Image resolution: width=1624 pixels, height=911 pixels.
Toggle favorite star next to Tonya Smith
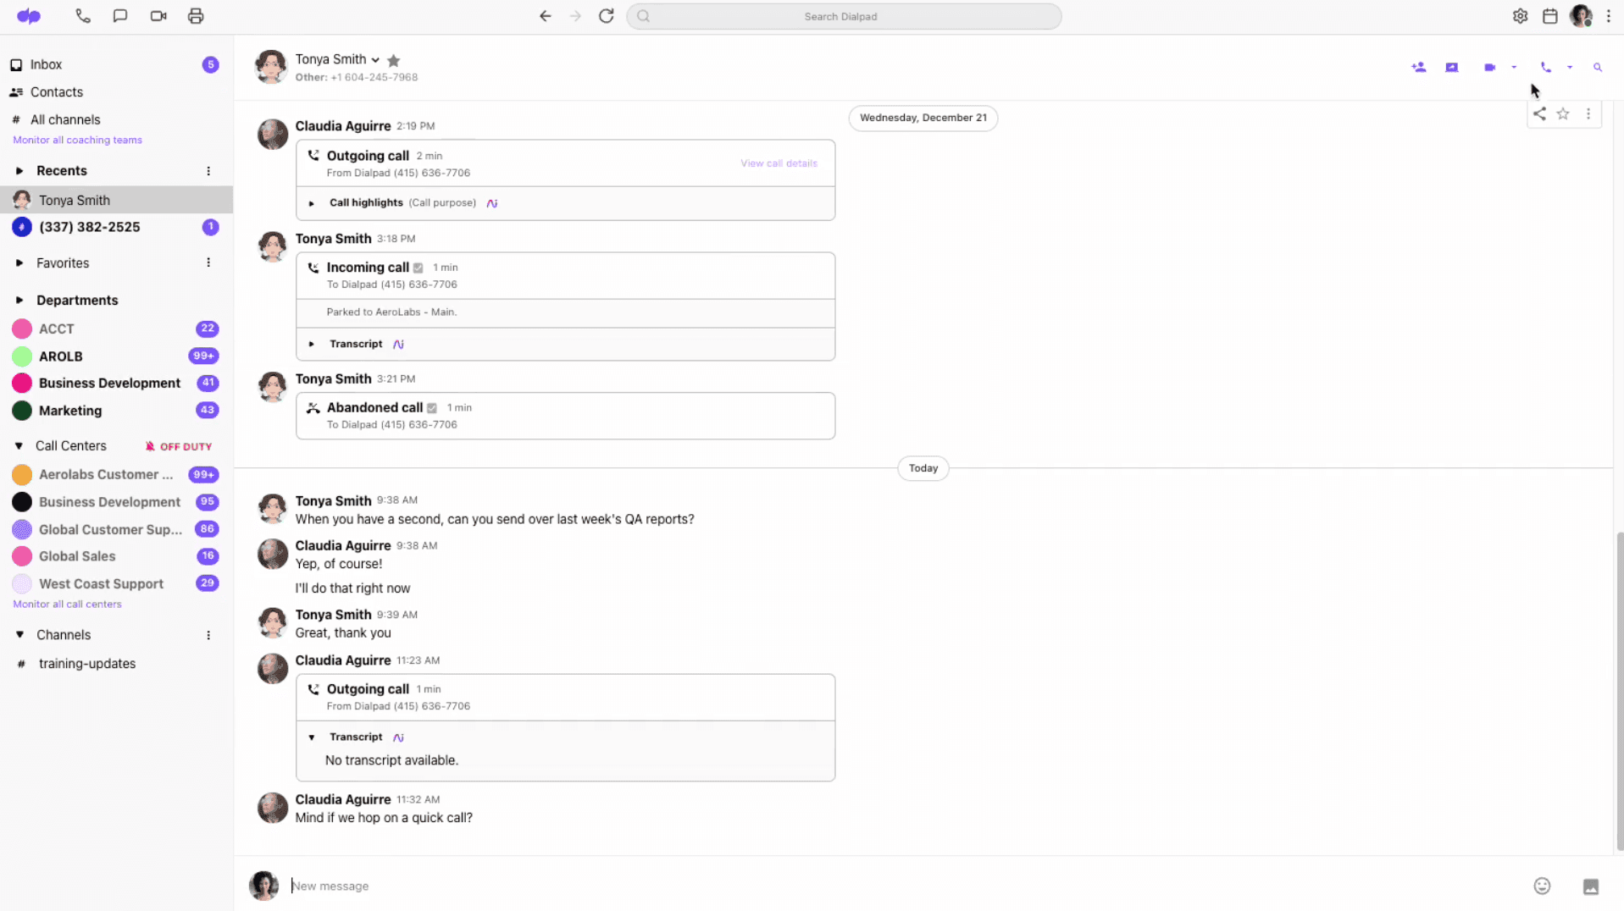point(393,60)
